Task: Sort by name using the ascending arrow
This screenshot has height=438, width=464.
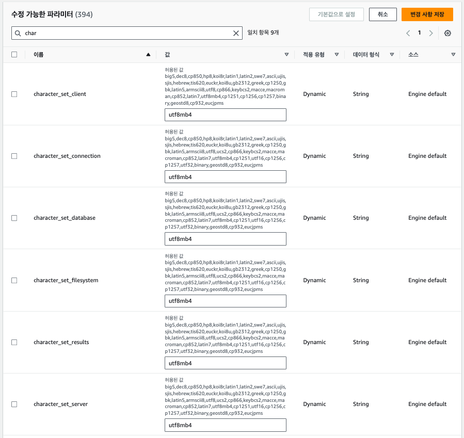Action: coord(148,54)
